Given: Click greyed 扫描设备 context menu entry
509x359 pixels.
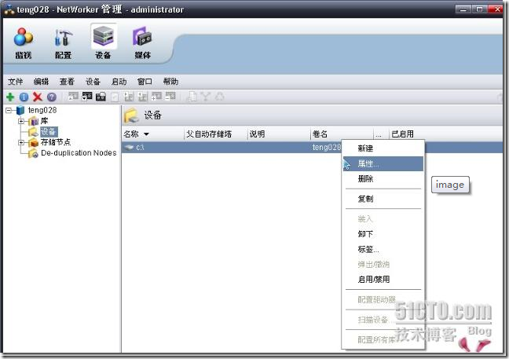Looking at the screenshot, I should tap(383, 320).
